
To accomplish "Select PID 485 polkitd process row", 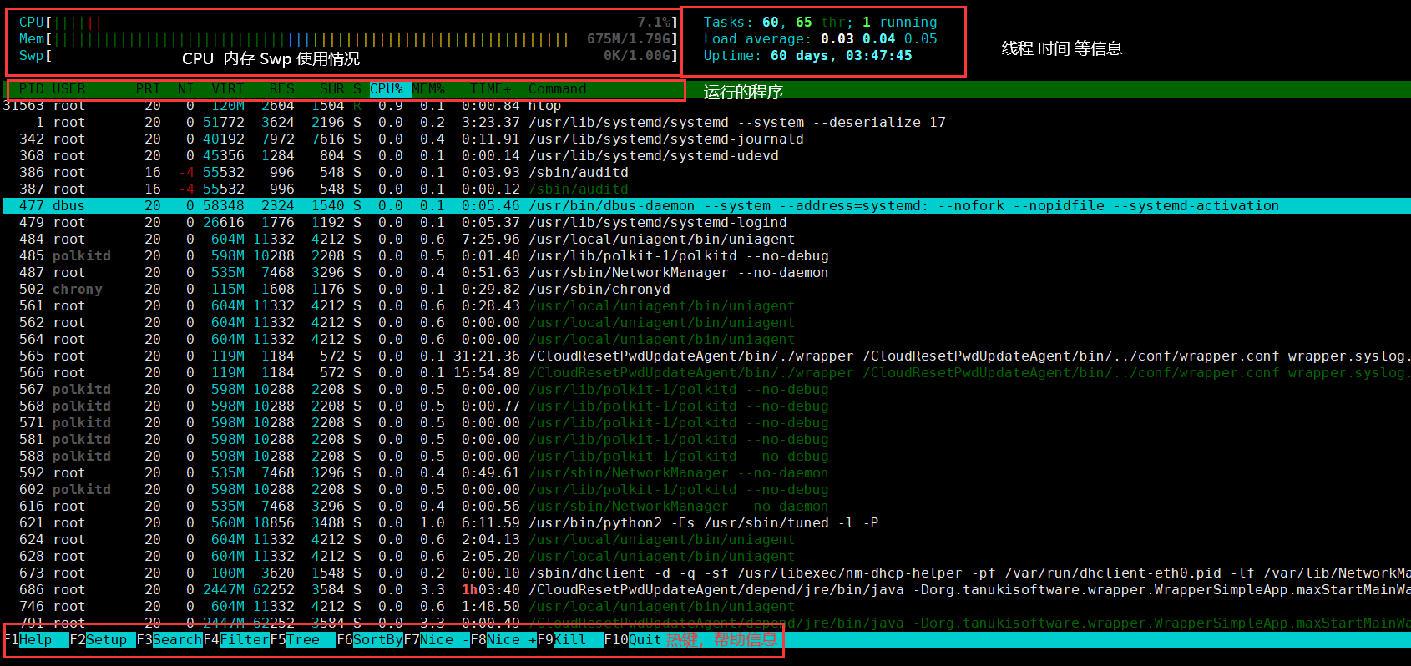I will tap(705, 256).
